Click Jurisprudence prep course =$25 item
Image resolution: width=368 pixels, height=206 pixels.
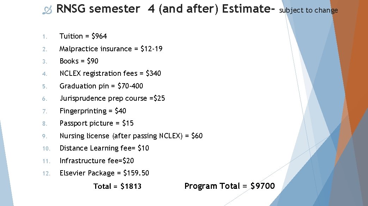(x=112, y=98)
